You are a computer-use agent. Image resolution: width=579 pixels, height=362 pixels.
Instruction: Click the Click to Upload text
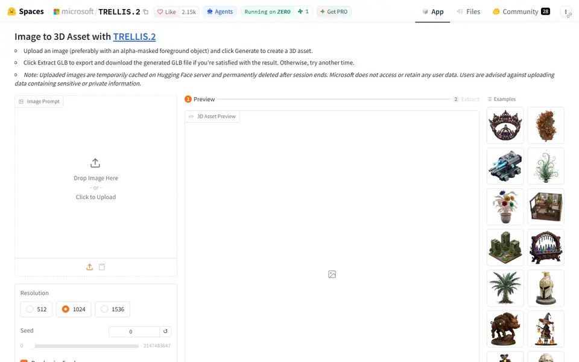(x=96, y=197)
